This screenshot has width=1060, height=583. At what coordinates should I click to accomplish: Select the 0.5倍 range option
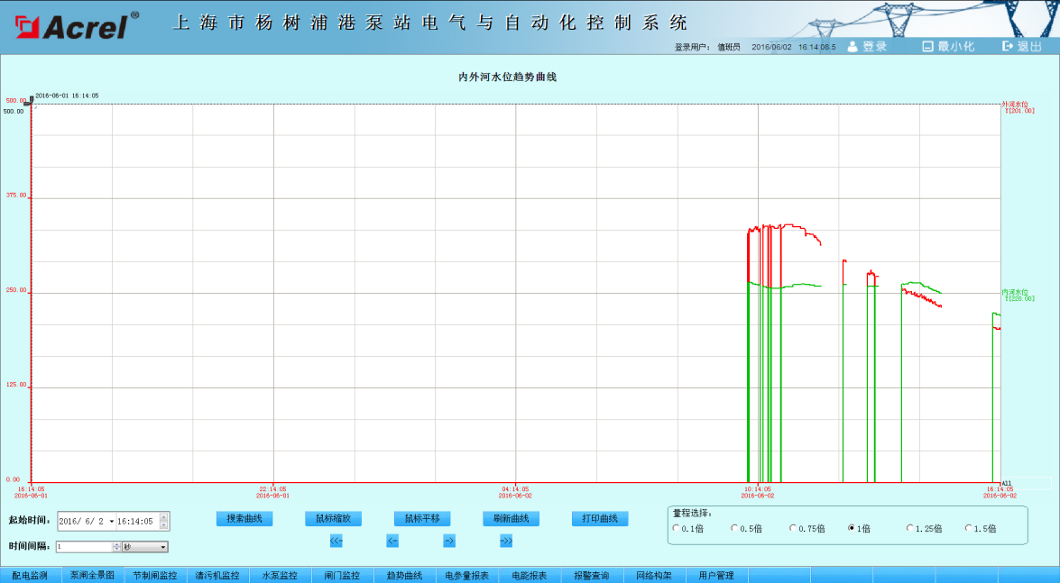734,529
